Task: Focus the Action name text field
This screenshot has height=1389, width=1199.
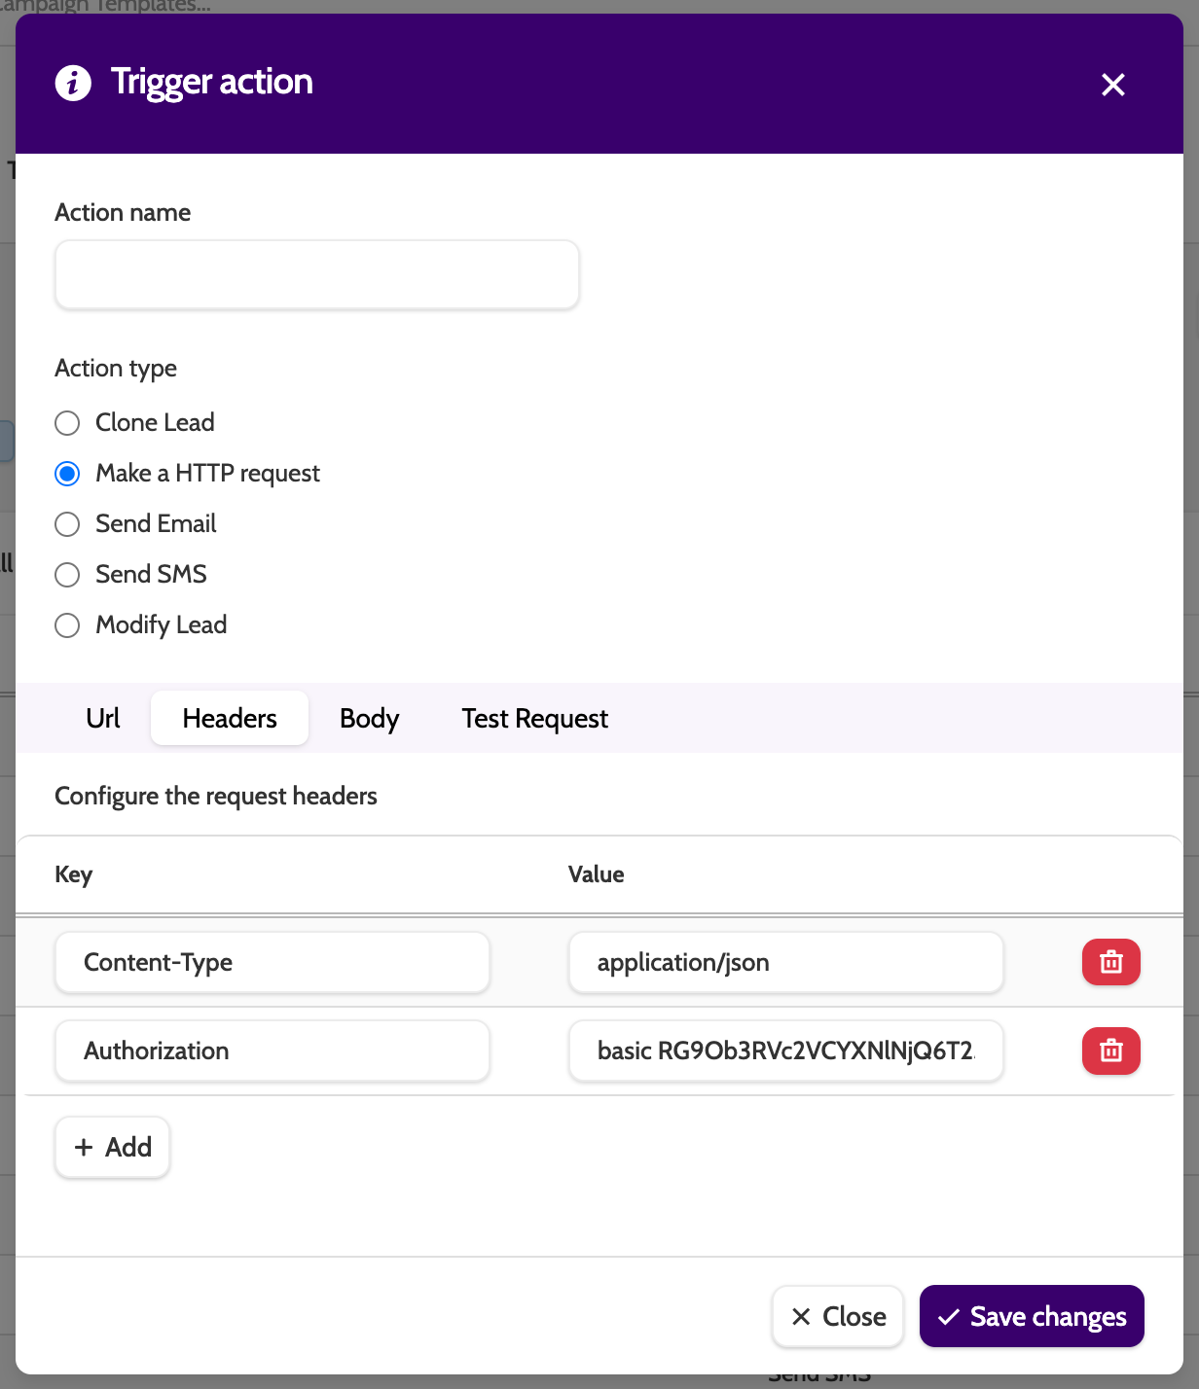Action: point(317,275)
